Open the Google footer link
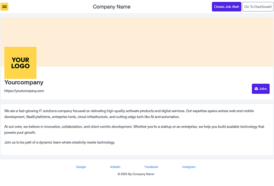The image size is (274, 186). pos(81,167)
